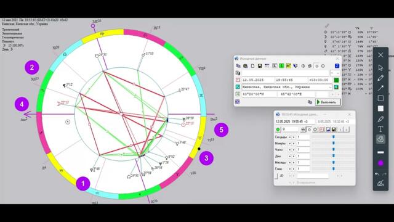Click the purple icon at source data bottom-left

pyautogui.click(x=238, y=102)
